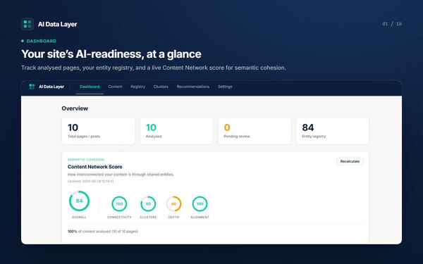Open the Settings tab
This screenshot has height=264, width=423.
(225, 87)
